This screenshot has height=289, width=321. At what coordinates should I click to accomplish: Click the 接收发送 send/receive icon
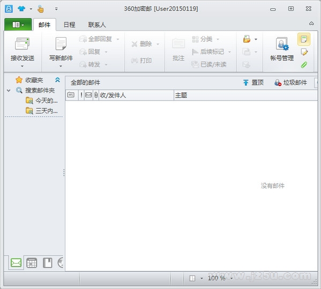click(22, 44)
